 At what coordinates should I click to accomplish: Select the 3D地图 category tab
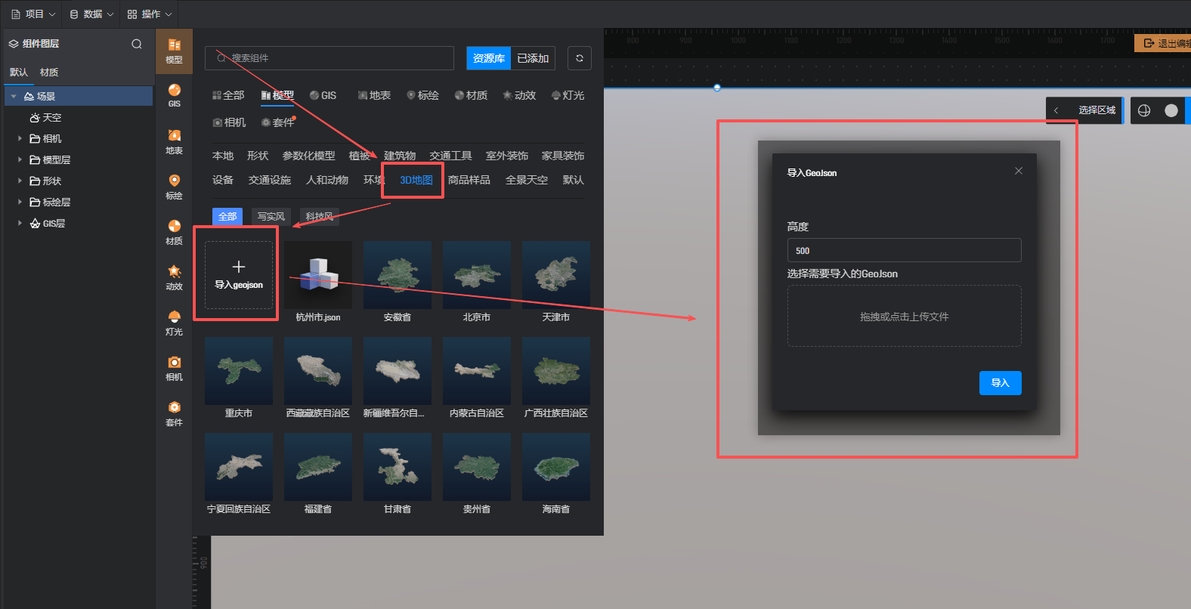pyautogui.click(x=416, y=180)
